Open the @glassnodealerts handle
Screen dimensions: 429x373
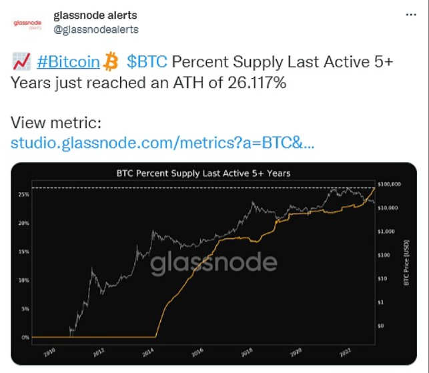95,29
